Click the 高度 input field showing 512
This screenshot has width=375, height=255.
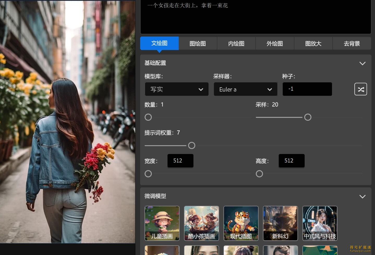tap(291, 161)
